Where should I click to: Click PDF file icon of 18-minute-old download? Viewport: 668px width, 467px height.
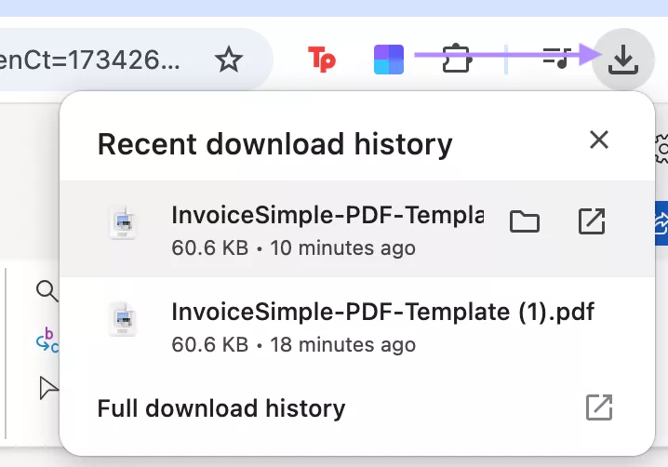pos(123,320)
